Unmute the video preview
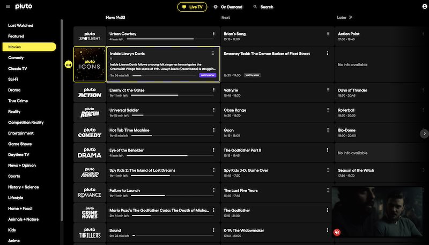 click(x=337, y=232)
